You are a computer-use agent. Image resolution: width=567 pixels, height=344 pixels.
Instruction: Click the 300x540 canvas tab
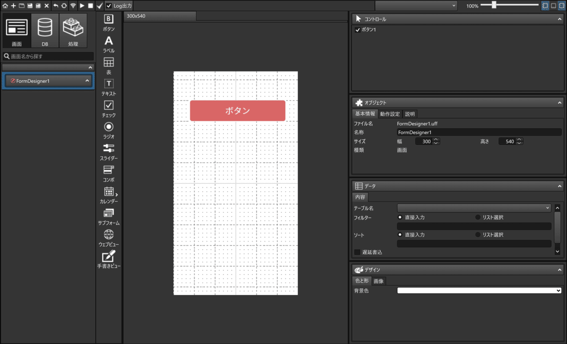160,16
